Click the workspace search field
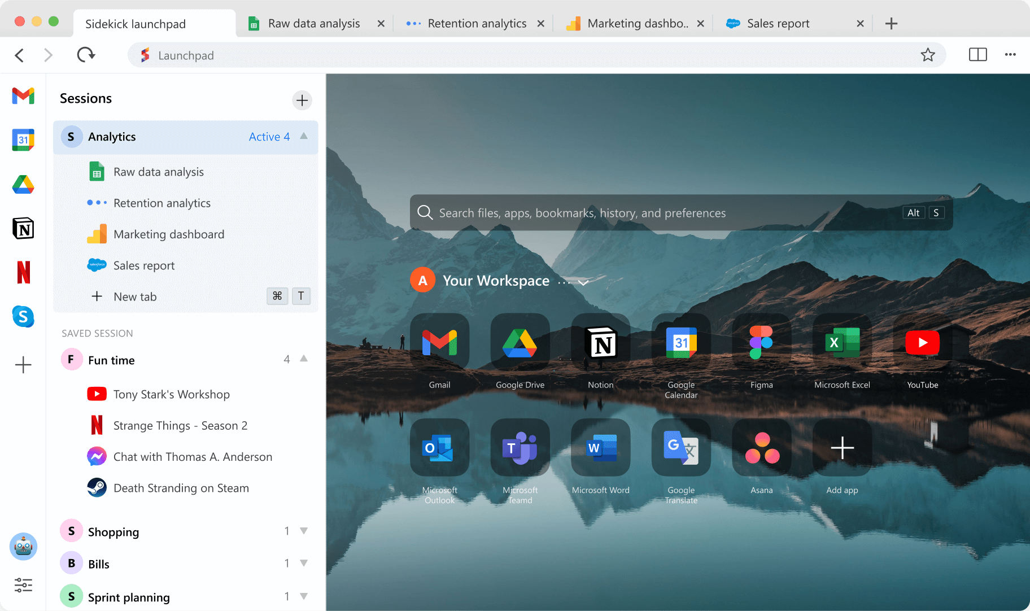The height and width of the screenshot is (611, 1030). tap(681, 213)
